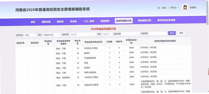Viewport: 209px width, 94px height.
Task: Select the 智能推荐 tab
Action: pos(105,21)
